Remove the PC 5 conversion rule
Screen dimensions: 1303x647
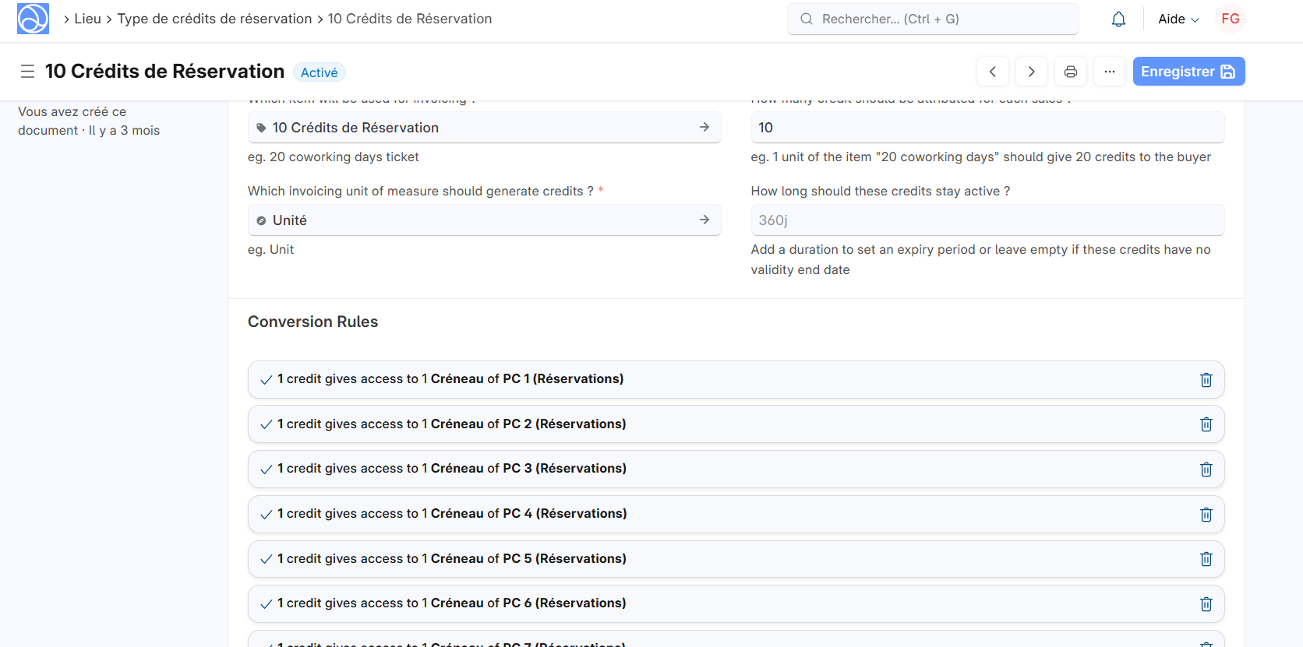click(1206, 559)
